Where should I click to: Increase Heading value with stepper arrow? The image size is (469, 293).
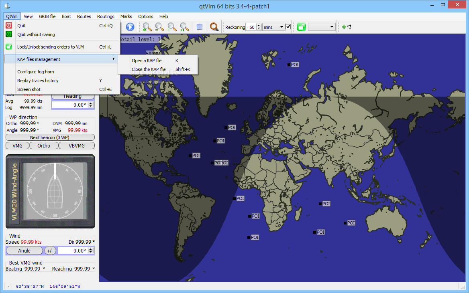(x=91, y=103)
